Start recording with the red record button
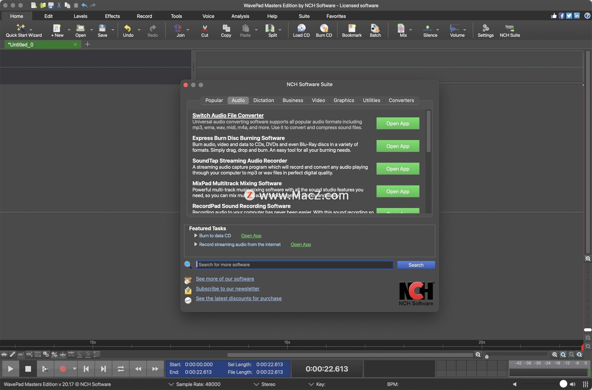The height and width of the screenshot is (390, 592). [x=63, y=369]
